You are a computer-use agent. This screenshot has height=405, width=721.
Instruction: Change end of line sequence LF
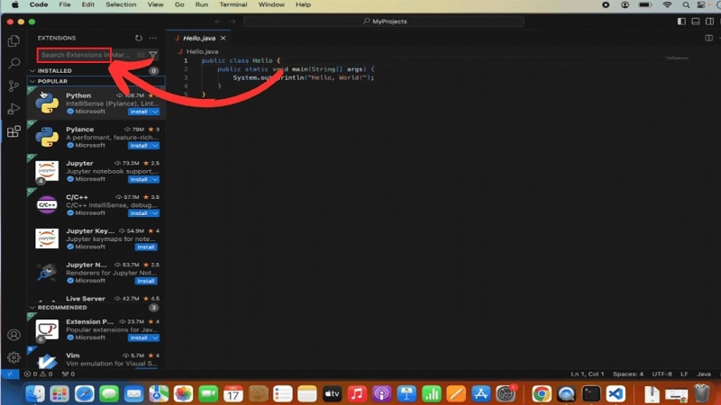[684, 374]
